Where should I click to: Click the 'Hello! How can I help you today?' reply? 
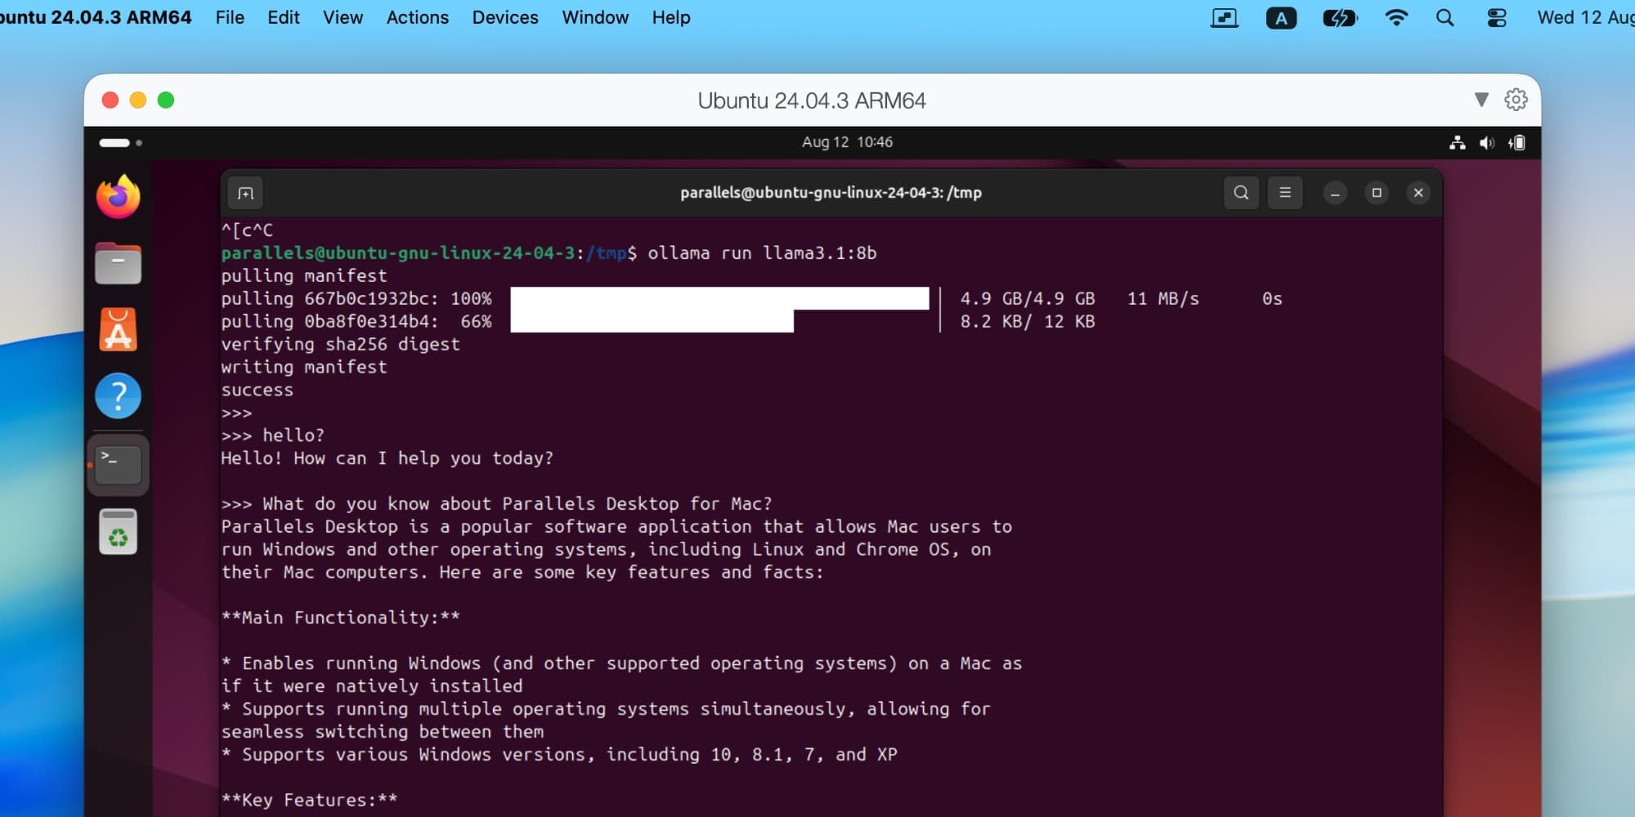387,458
